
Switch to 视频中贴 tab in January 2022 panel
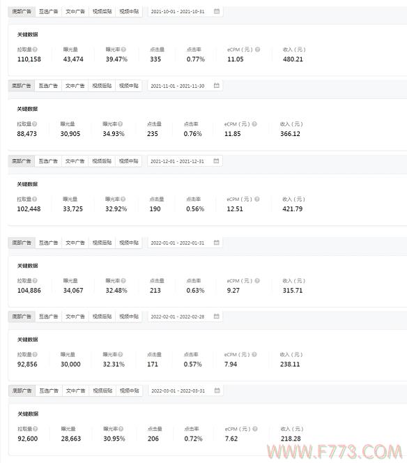pyautogui.click(x=129, y=243)
